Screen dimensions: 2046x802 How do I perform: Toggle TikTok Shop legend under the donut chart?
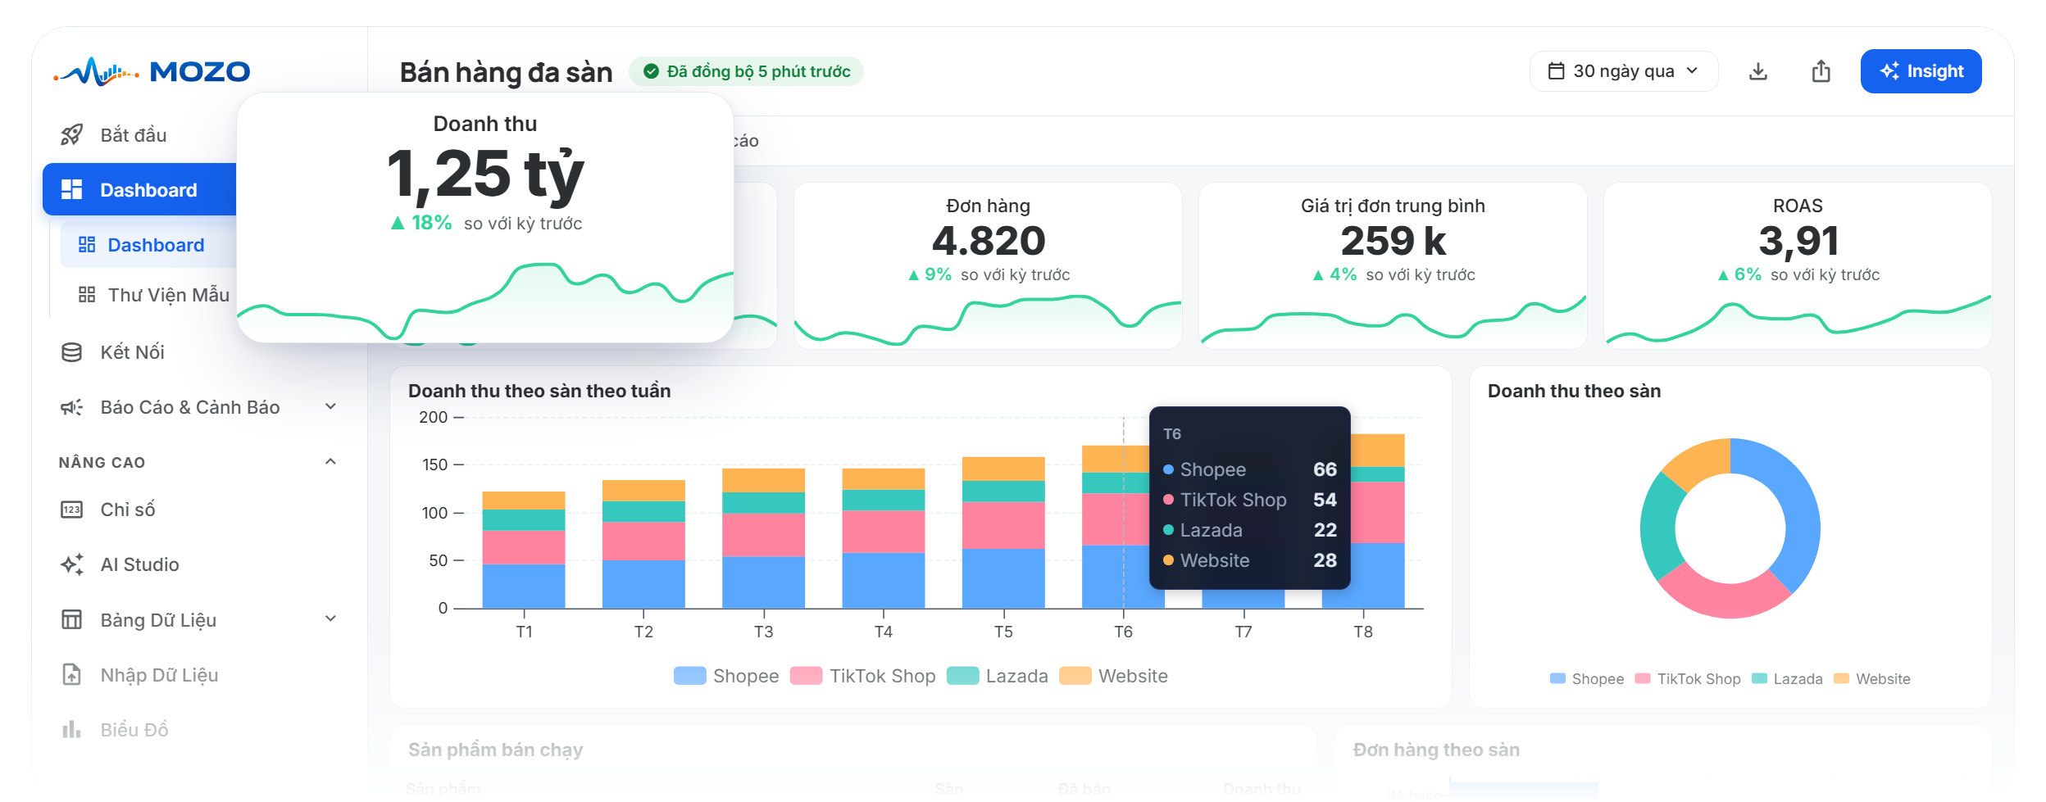point(1689,679)
